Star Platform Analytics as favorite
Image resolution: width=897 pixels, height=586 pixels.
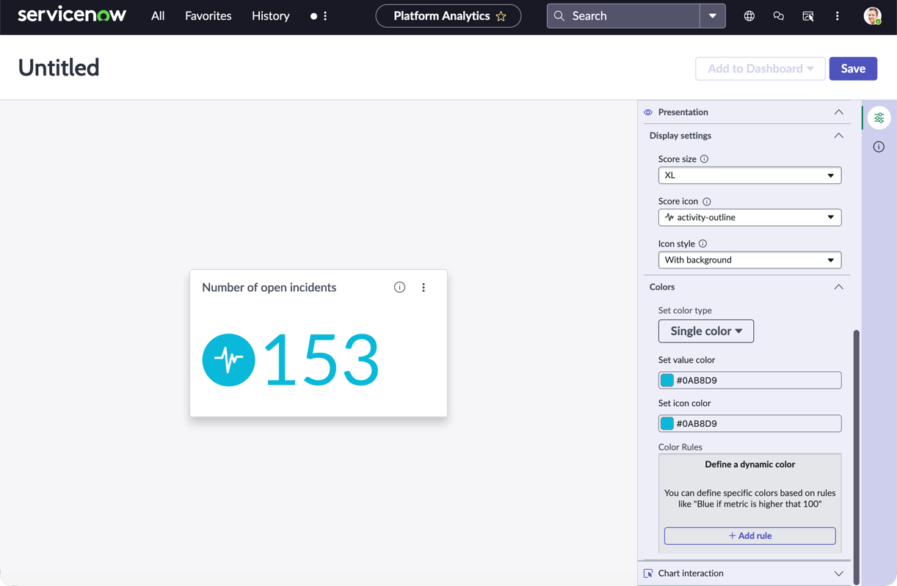pyautogui.click(x=501, y=16)
